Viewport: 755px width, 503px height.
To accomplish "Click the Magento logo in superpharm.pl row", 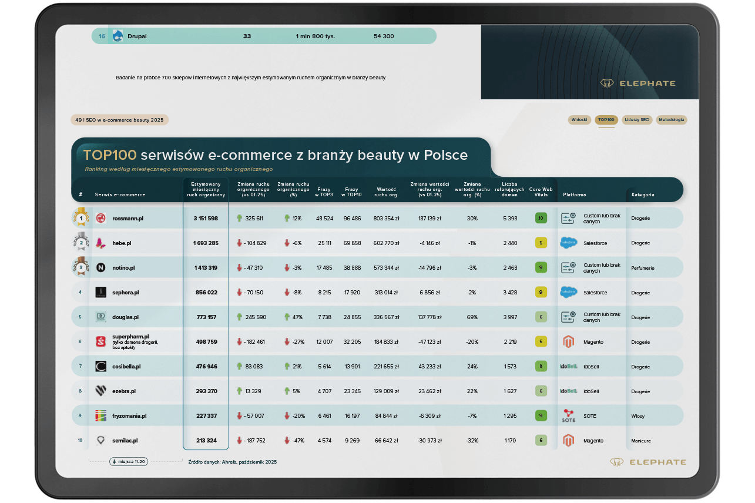I will [568, 342].
